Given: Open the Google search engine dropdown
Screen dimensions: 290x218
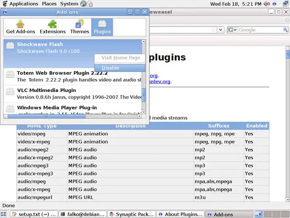Looking at the screenshot, I should (233, 30).
